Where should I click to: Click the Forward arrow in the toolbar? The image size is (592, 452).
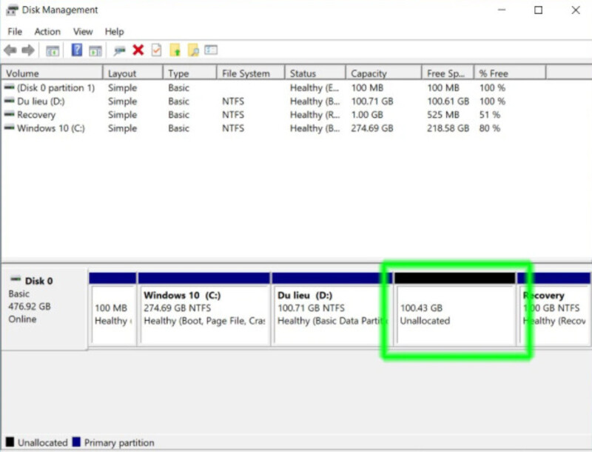[x=28, y=50]
